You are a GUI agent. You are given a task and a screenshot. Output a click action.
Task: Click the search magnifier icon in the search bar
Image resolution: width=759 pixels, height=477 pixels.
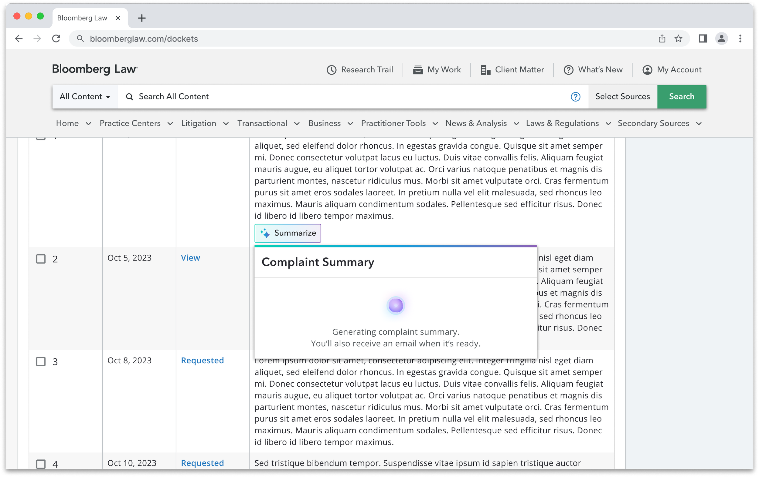click(x=129, y=97)
